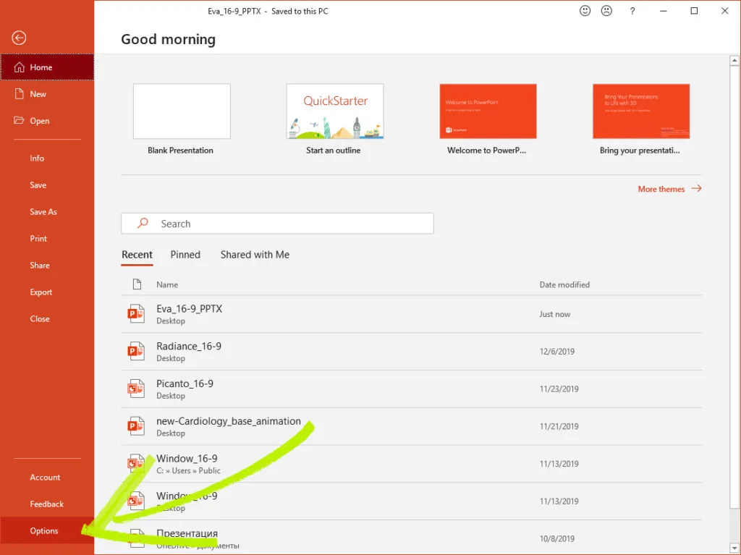Open the Export page
Screen dimensions: 741x555
click(x=41, y=292)
